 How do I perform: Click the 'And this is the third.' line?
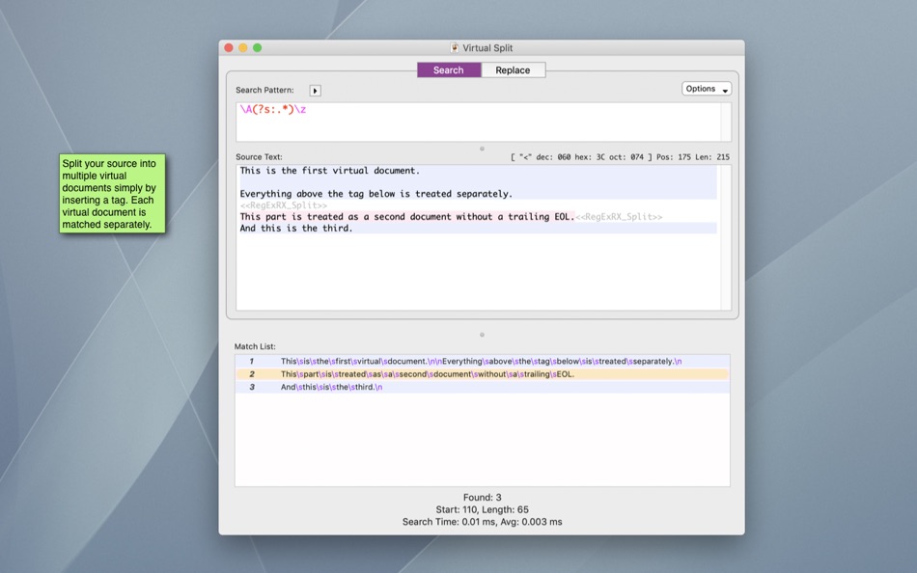[296, 228]
